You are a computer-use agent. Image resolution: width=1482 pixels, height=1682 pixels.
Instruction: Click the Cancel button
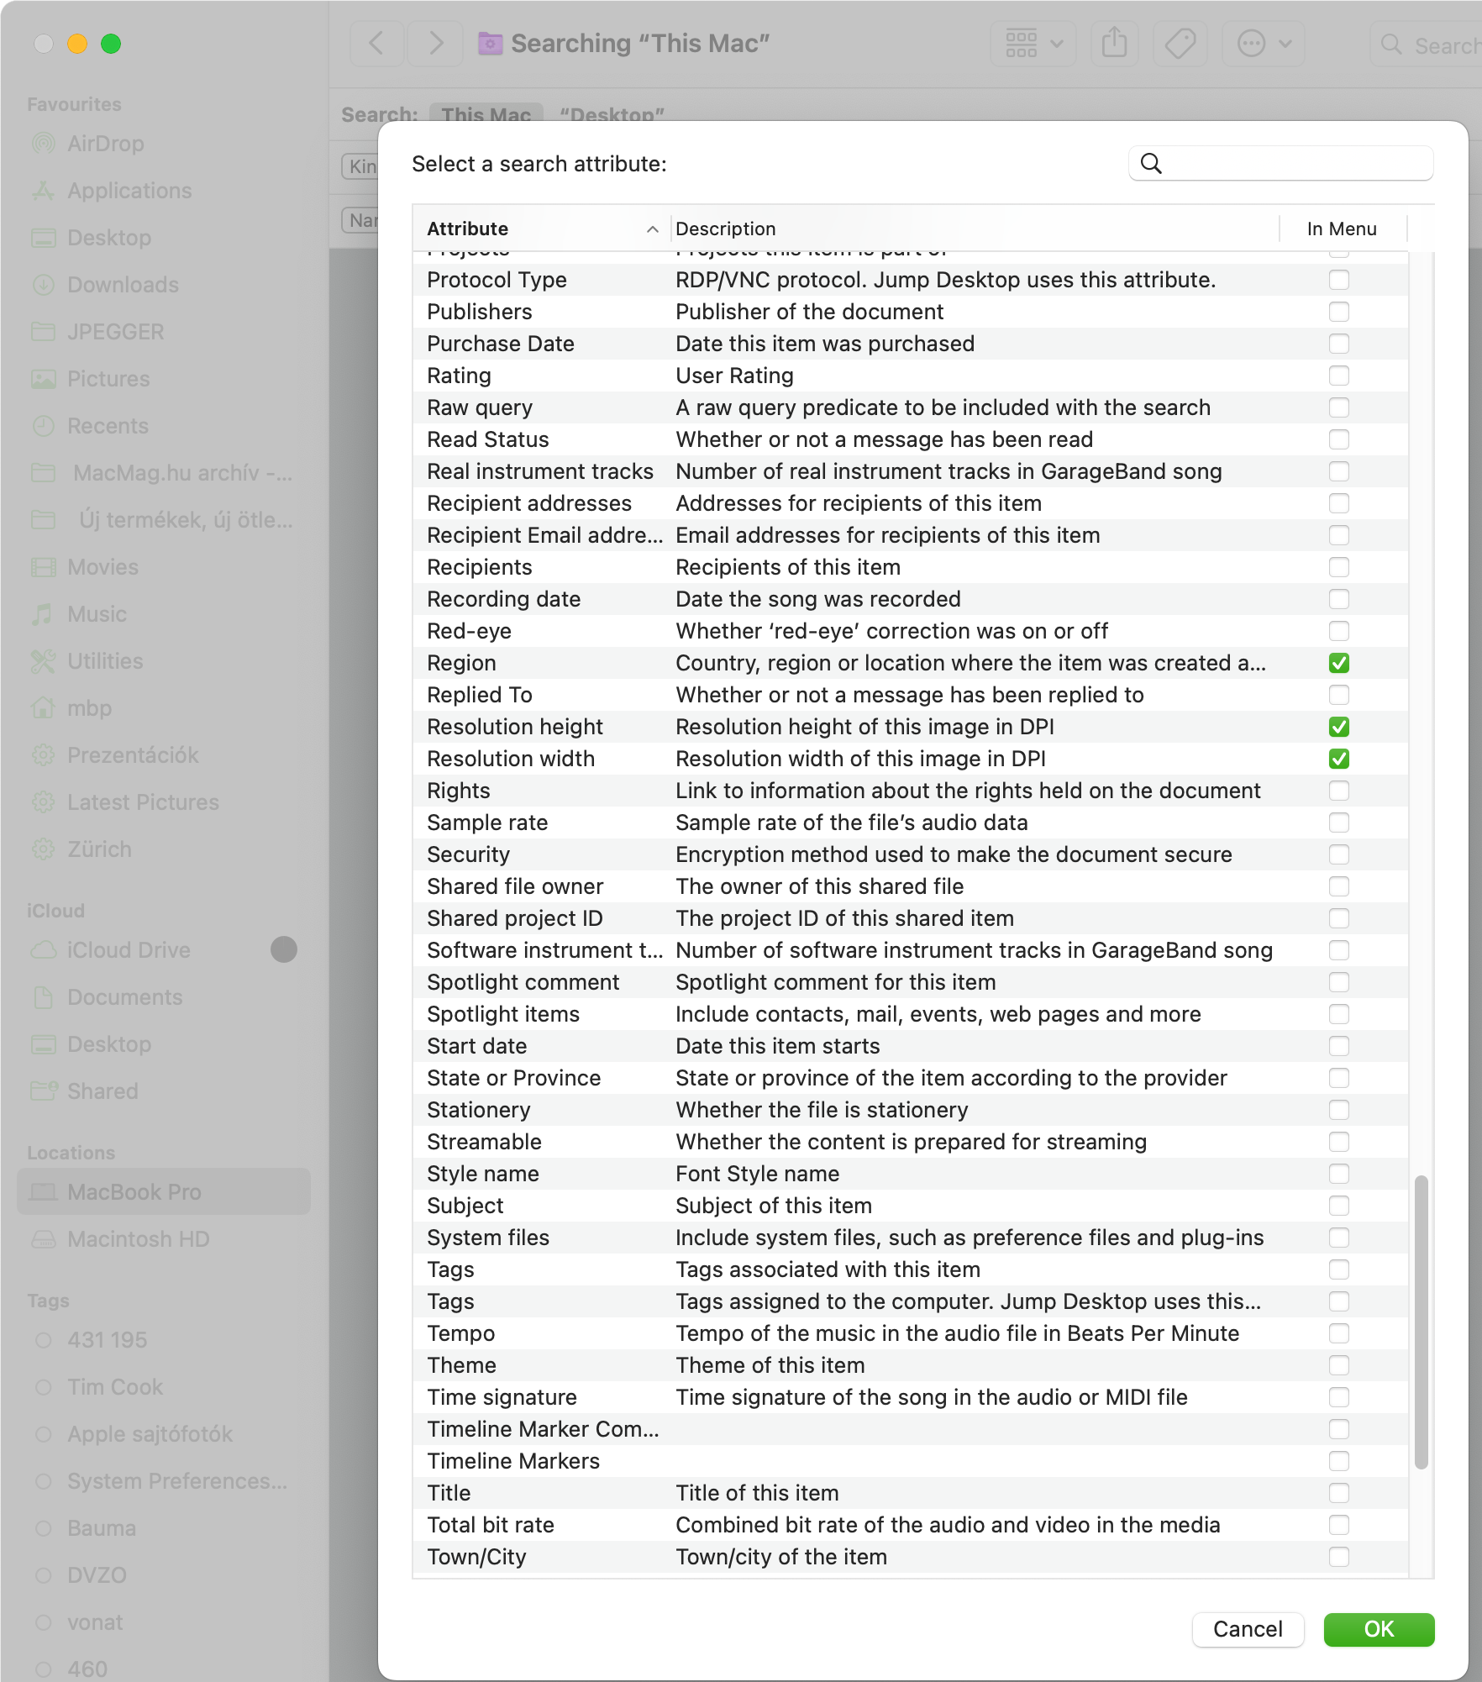pyautogui.click(x=1248, y=1629)
